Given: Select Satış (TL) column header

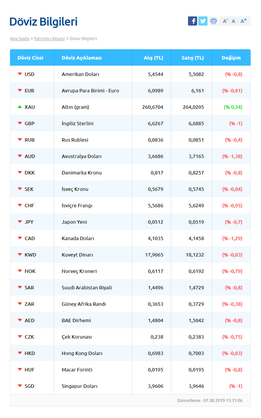Looking at the screenshot, I should [193, 58].
